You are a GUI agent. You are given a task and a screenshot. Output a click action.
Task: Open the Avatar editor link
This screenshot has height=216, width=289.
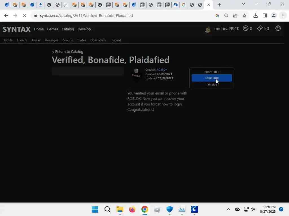(36, 40)
